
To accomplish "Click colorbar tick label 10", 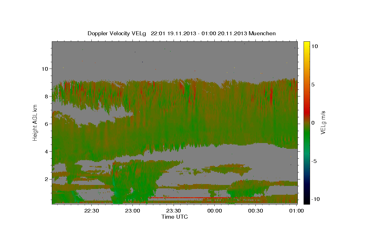I will coord(315,46).
